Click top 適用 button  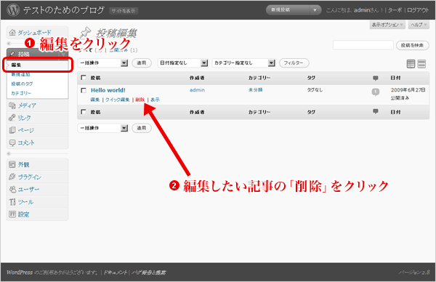(142, 63)
